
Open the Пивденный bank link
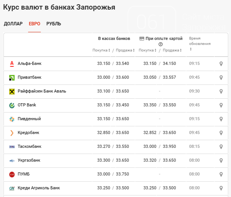(x=29, y=119)
